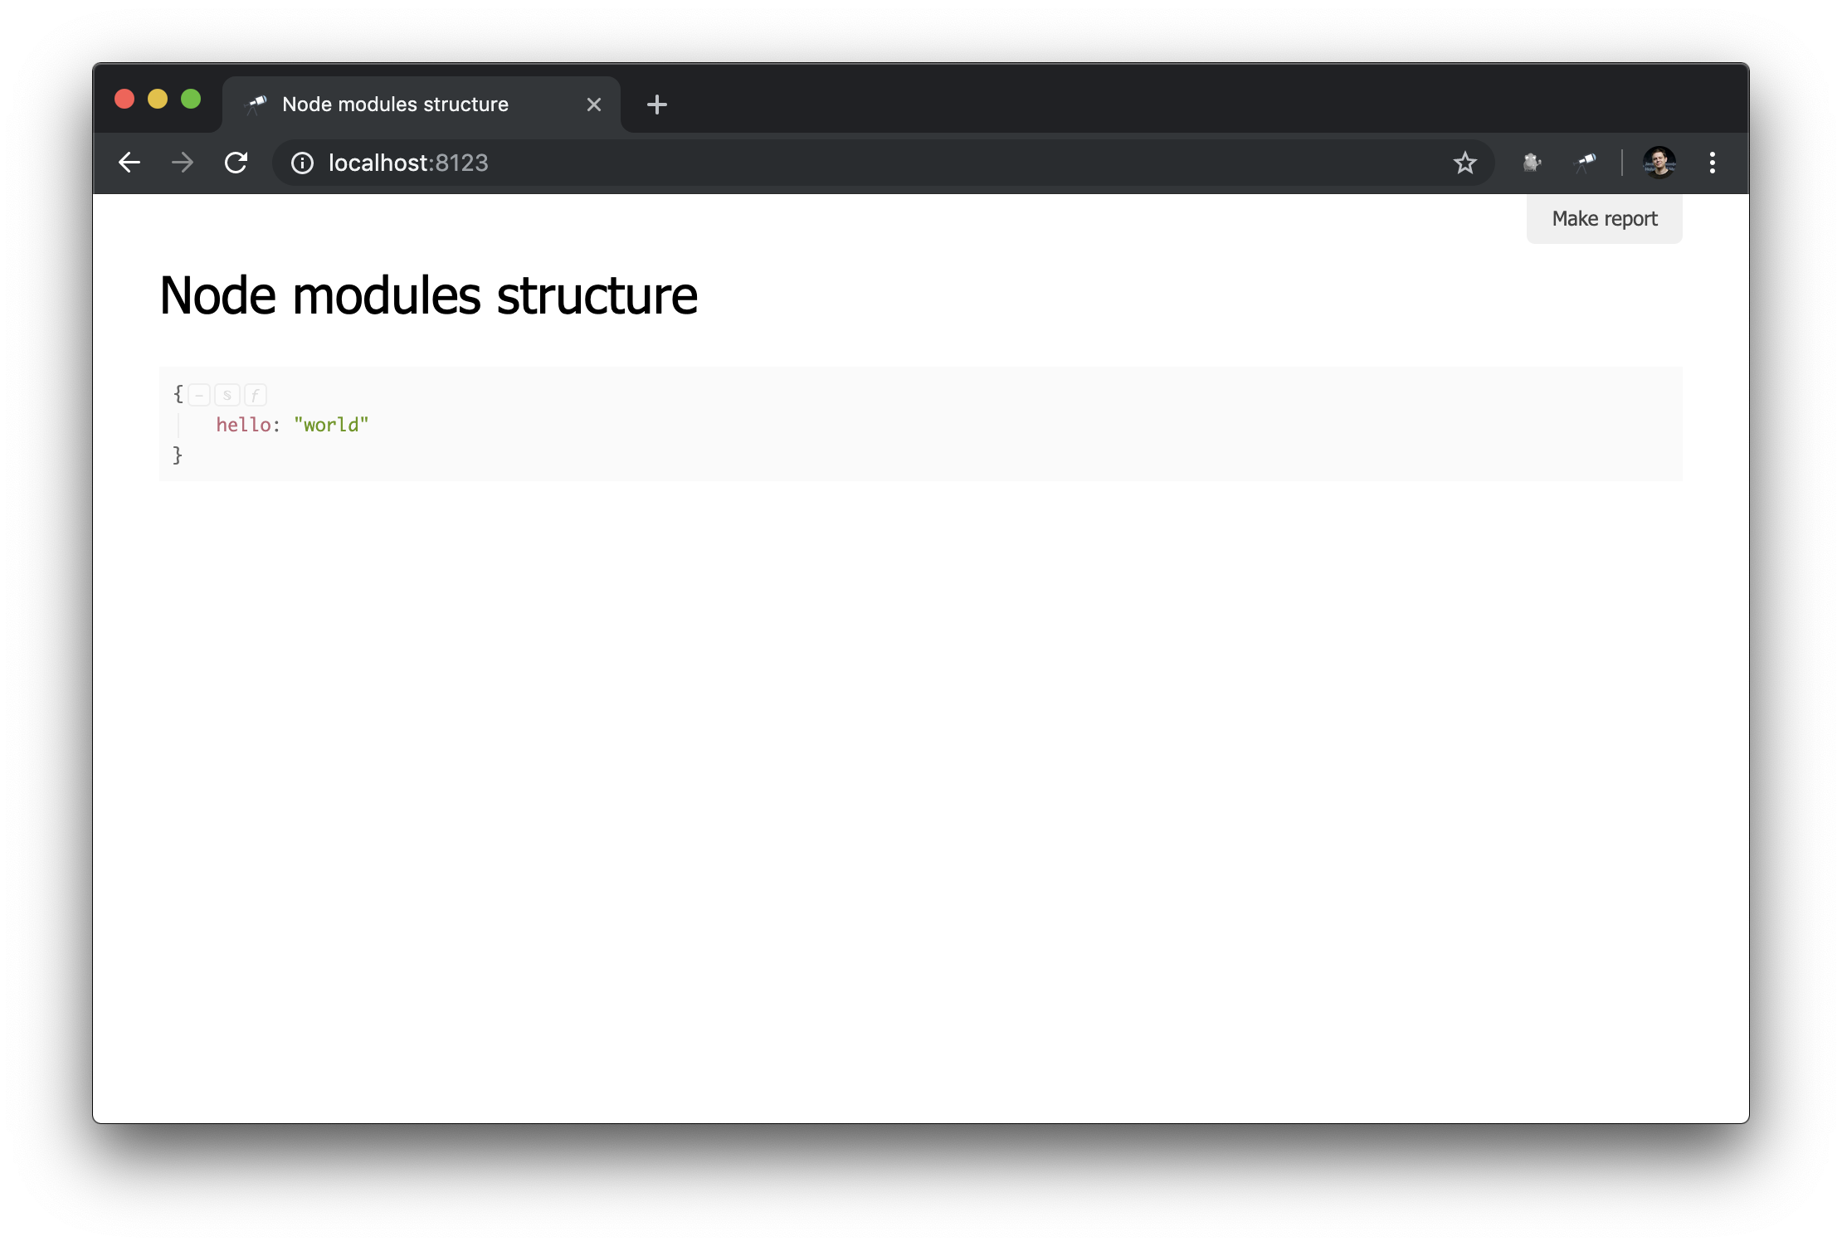Image resolution: width=1842 pixels, height=1246 pixels.
Task: Click the browser forward arrow
Action: [183, 163]
